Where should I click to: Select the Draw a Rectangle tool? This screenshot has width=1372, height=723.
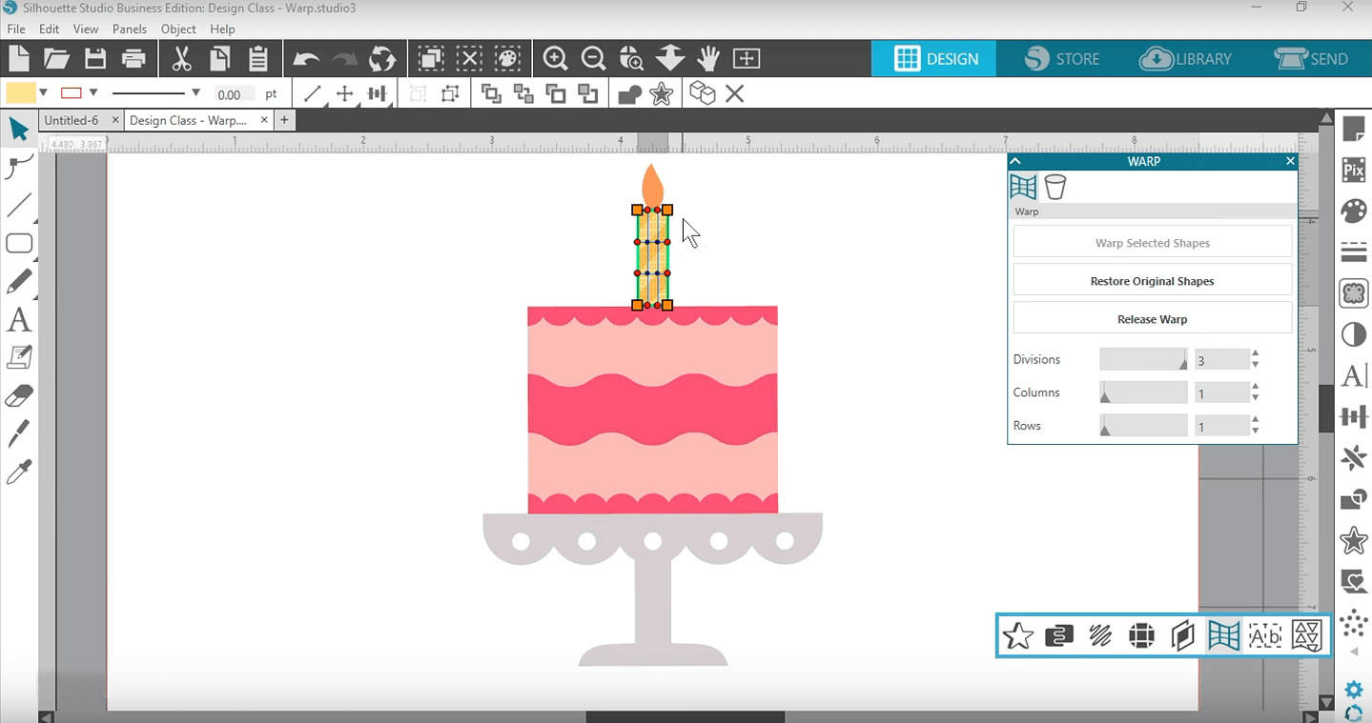click(x=19, y=244)
